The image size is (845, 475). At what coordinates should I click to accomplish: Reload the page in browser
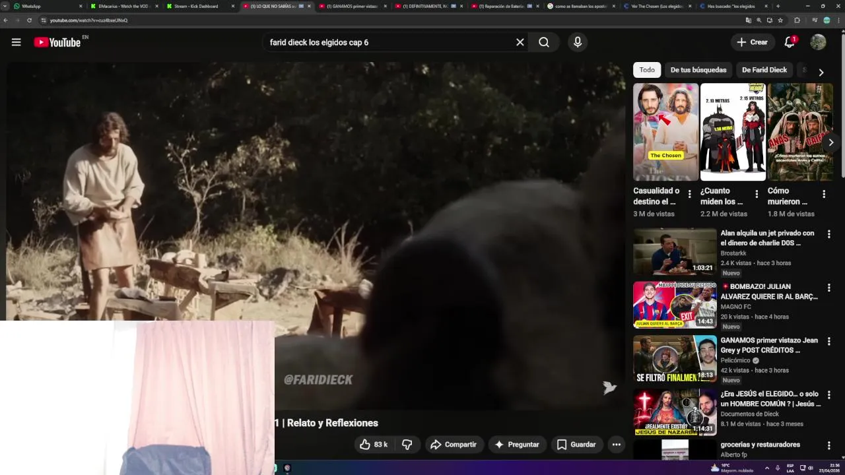29,20
